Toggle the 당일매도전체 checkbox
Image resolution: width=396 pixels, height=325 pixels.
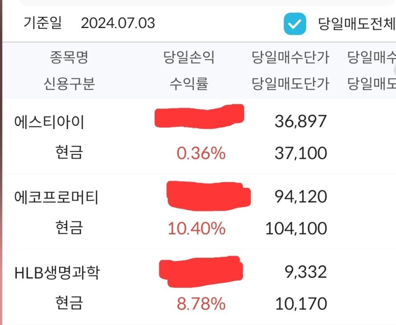(x=295, y=24)
